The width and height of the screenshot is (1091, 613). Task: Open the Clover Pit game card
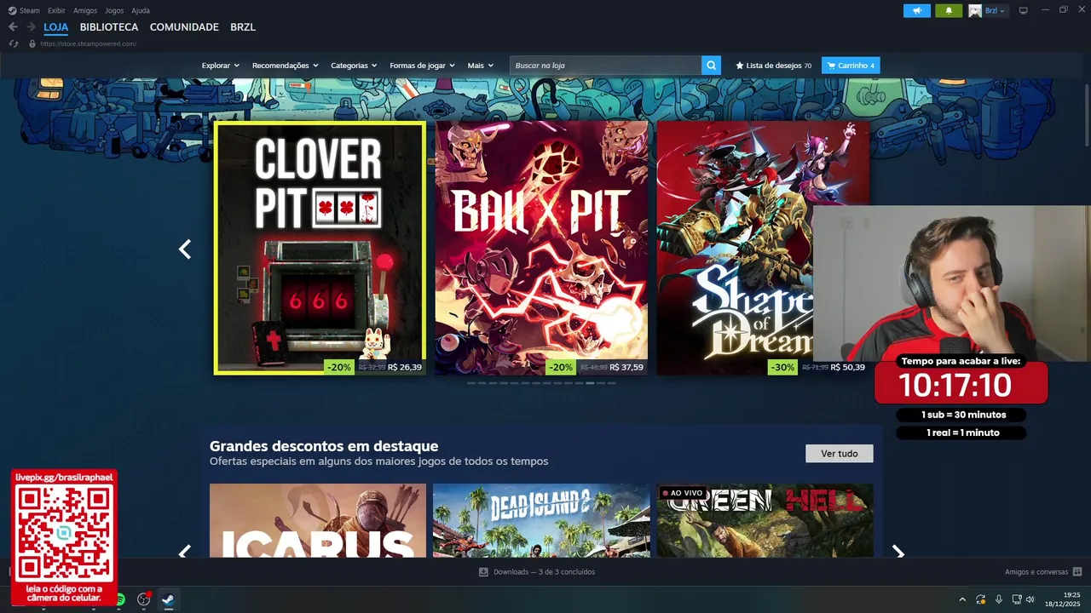pyautogui.click(x=320, y=248)
